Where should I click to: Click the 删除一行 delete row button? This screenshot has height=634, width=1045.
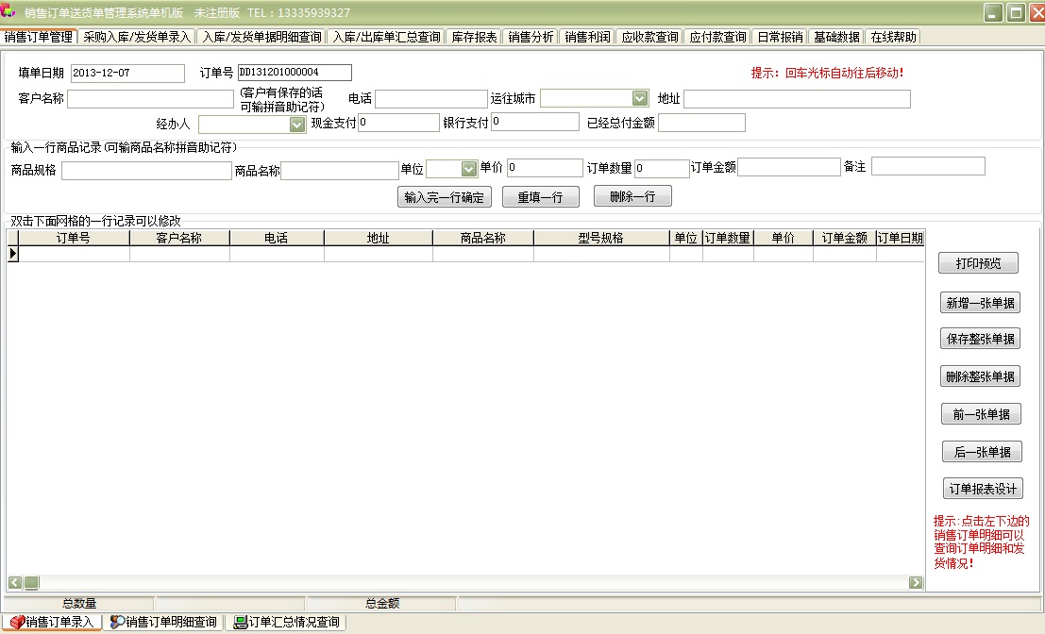(632, 196)
